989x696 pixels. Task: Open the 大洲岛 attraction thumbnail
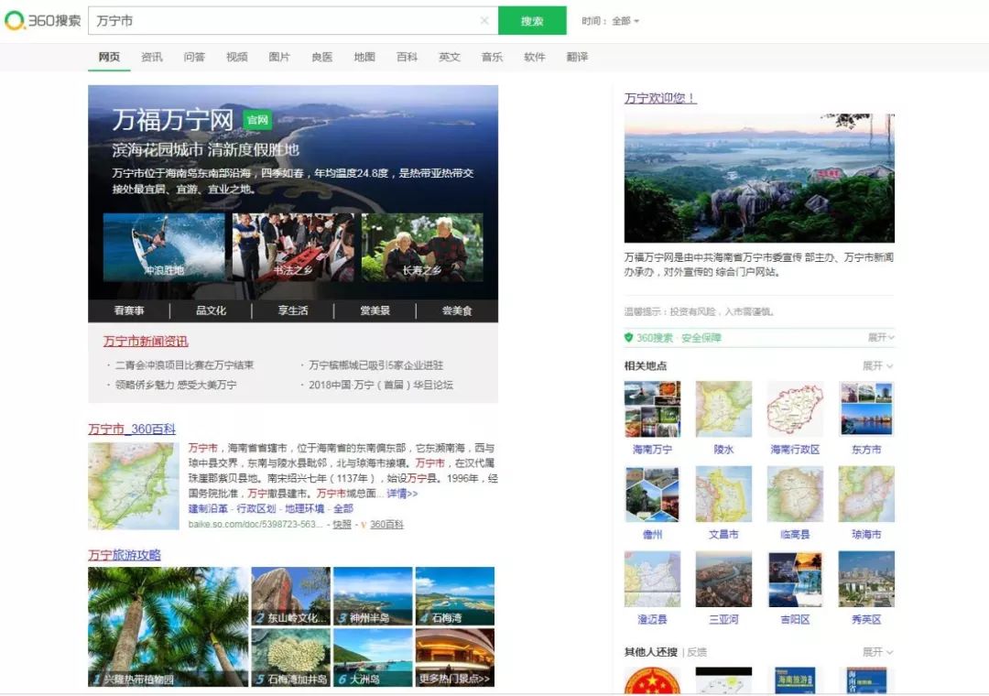point(373,657)
